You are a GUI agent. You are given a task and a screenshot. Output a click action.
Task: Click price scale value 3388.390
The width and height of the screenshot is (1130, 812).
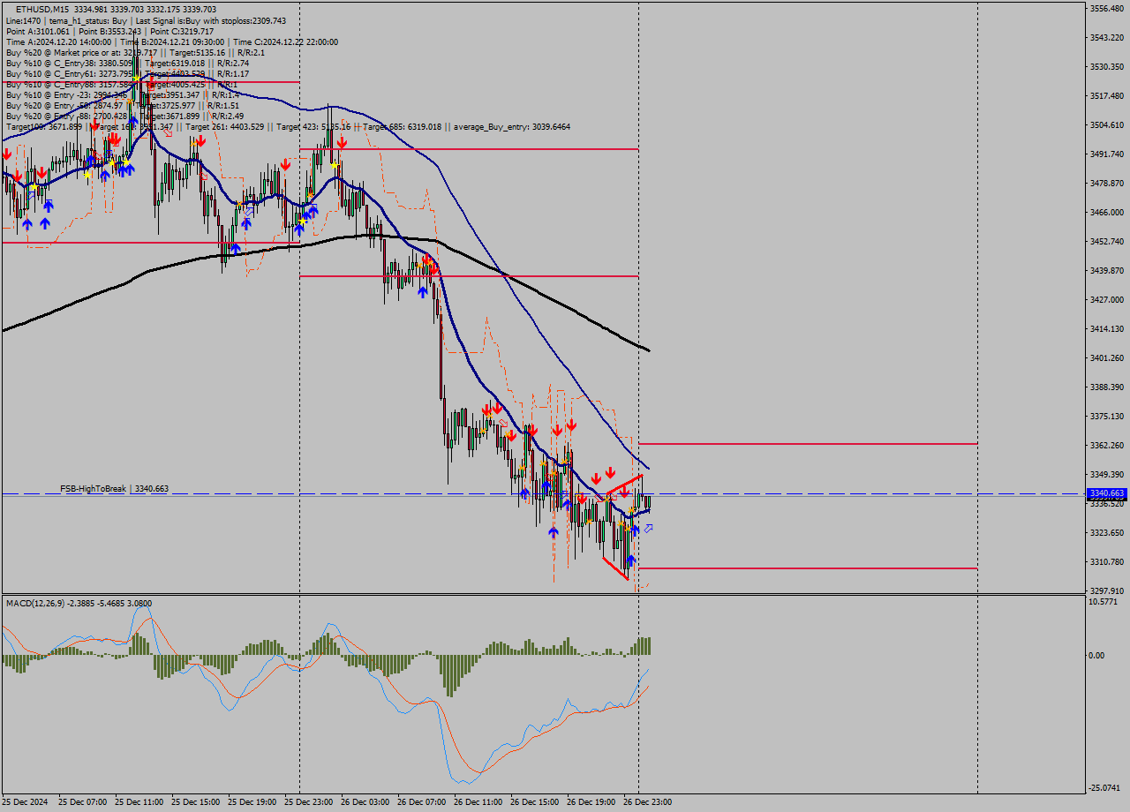pyautogui.click(x=1106, y=387)
